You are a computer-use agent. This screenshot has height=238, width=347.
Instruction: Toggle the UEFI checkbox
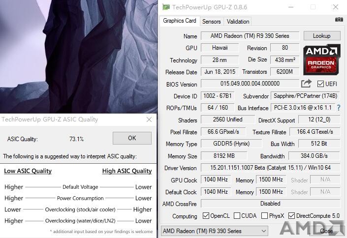[320, 84]
